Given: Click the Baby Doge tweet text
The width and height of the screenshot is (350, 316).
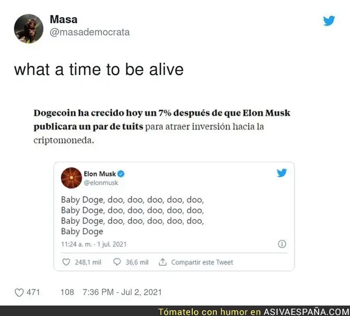Looking at the screenshot, I should point(132,216).
